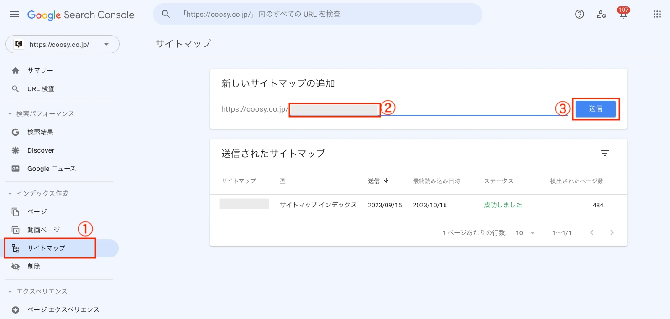The image size is (670, 319).
Task: Open the Google apps grid
Action: [657, 14]
